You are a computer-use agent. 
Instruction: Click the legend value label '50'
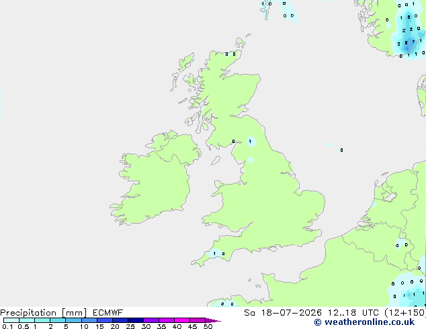click(x=208, y=326)
